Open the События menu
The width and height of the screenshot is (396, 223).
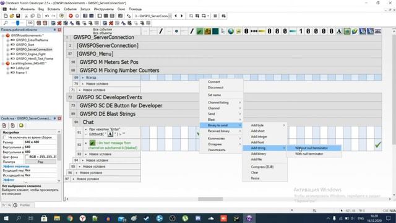coord(70,9)
